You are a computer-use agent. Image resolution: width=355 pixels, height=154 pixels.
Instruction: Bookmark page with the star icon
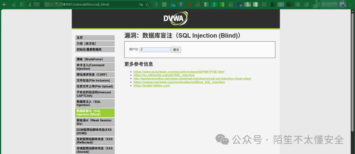(x=147, y=4)
